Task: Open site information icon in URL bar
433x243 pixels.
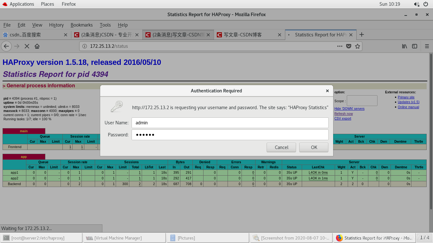Action: tap(85, 46)
